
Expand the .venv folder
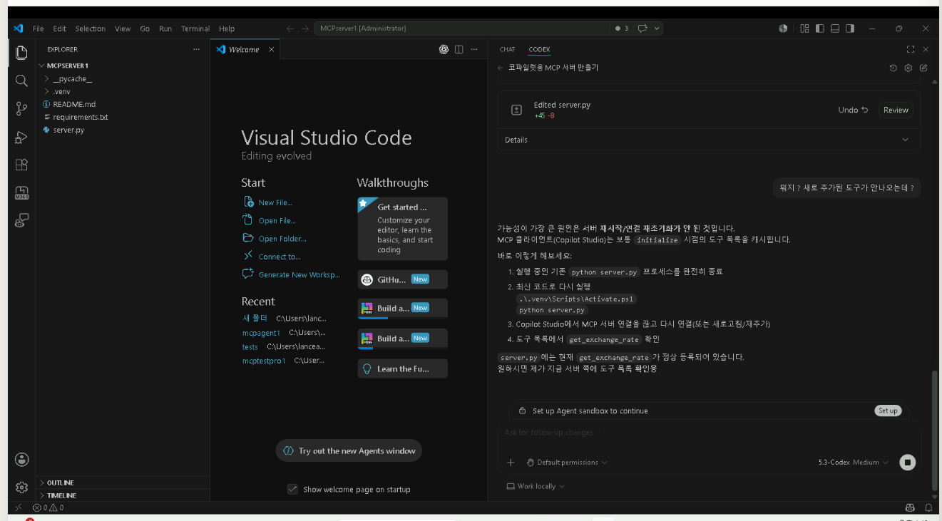pos(122,91)
